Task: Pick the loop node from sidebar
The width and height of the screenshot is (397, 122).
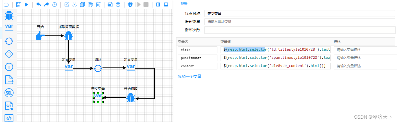Action: 9,41
